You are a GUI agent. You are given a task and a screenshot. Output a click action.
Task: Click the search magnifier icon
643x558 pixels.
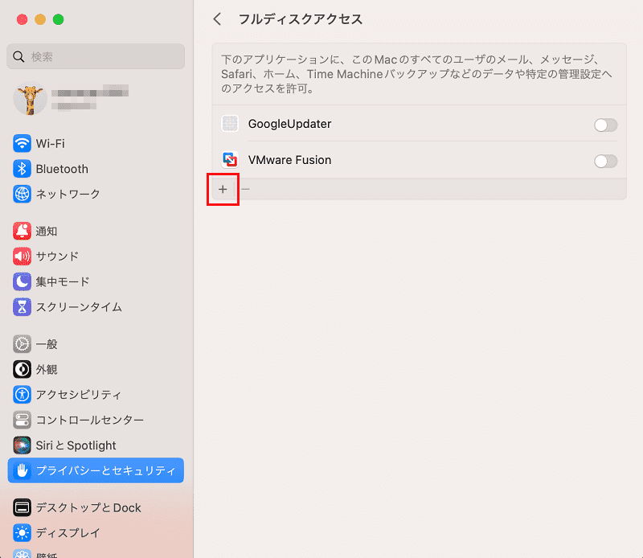(18, 56)
